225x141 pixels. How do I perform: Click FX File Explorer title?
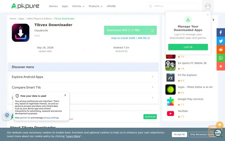pos(187,75)
